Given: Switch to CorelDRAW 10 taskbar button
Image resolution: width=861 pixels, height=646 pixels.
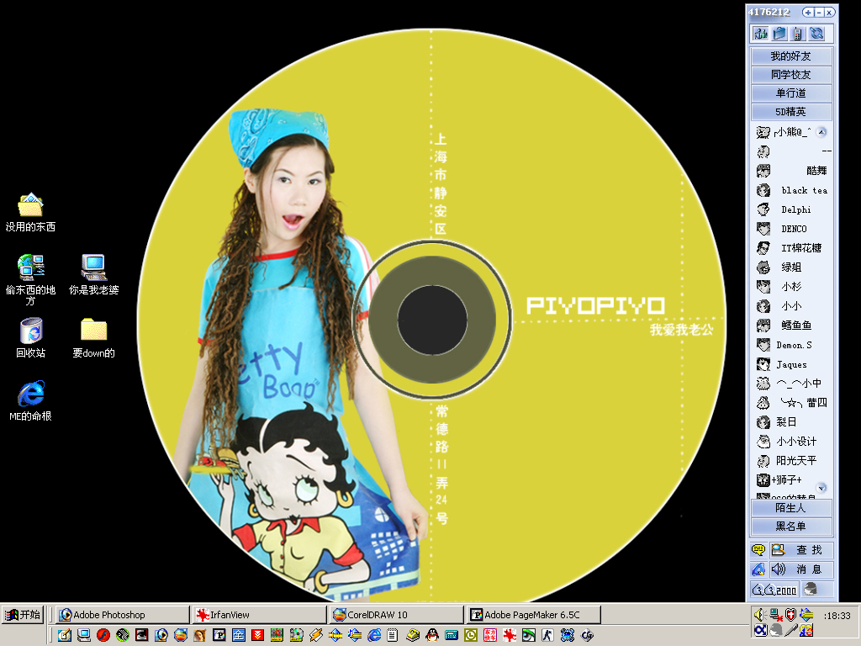Looking at the screenshot, I should (397, 615).
